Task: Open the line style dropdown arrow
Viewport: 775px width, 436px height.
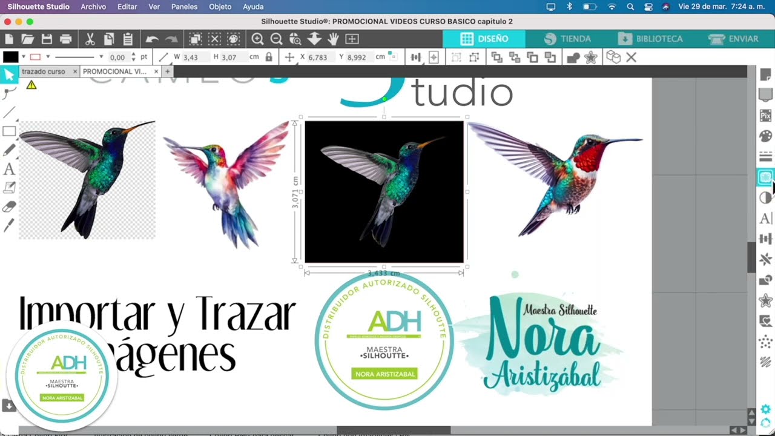Action: tap(101, 57)
